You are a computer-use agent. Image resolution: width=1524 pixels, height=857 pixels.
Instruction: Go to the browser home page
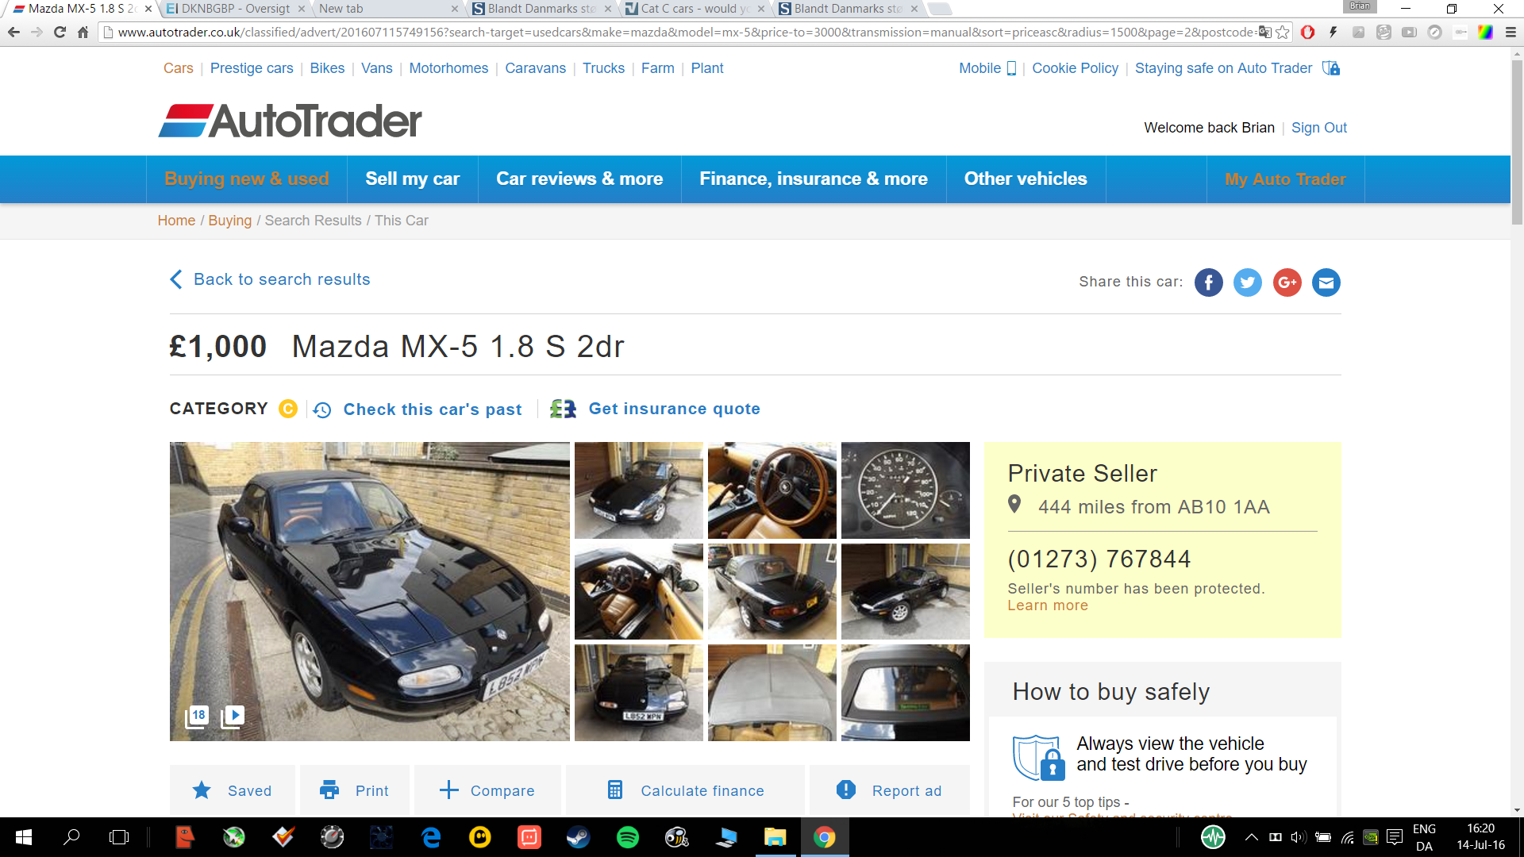pos(83,33)
